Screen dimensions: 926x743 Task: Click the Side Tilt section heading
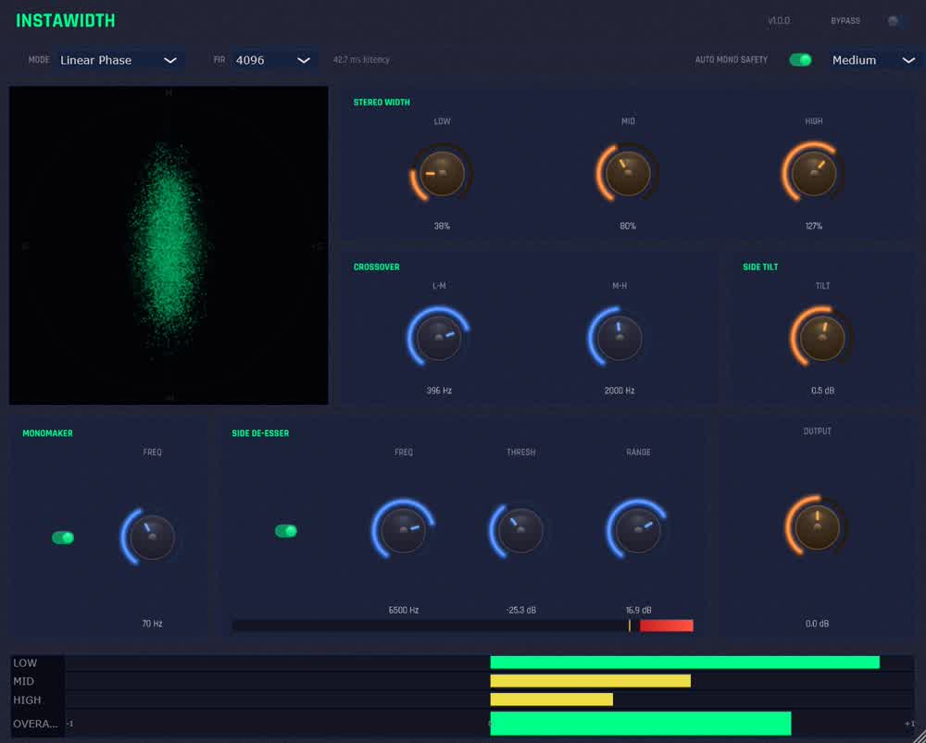[760, 266]
